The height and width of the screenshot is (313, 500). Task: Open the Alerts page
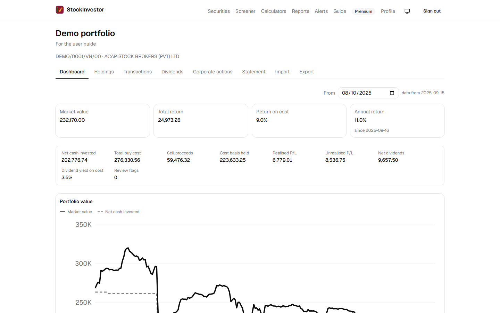(321, 11)
